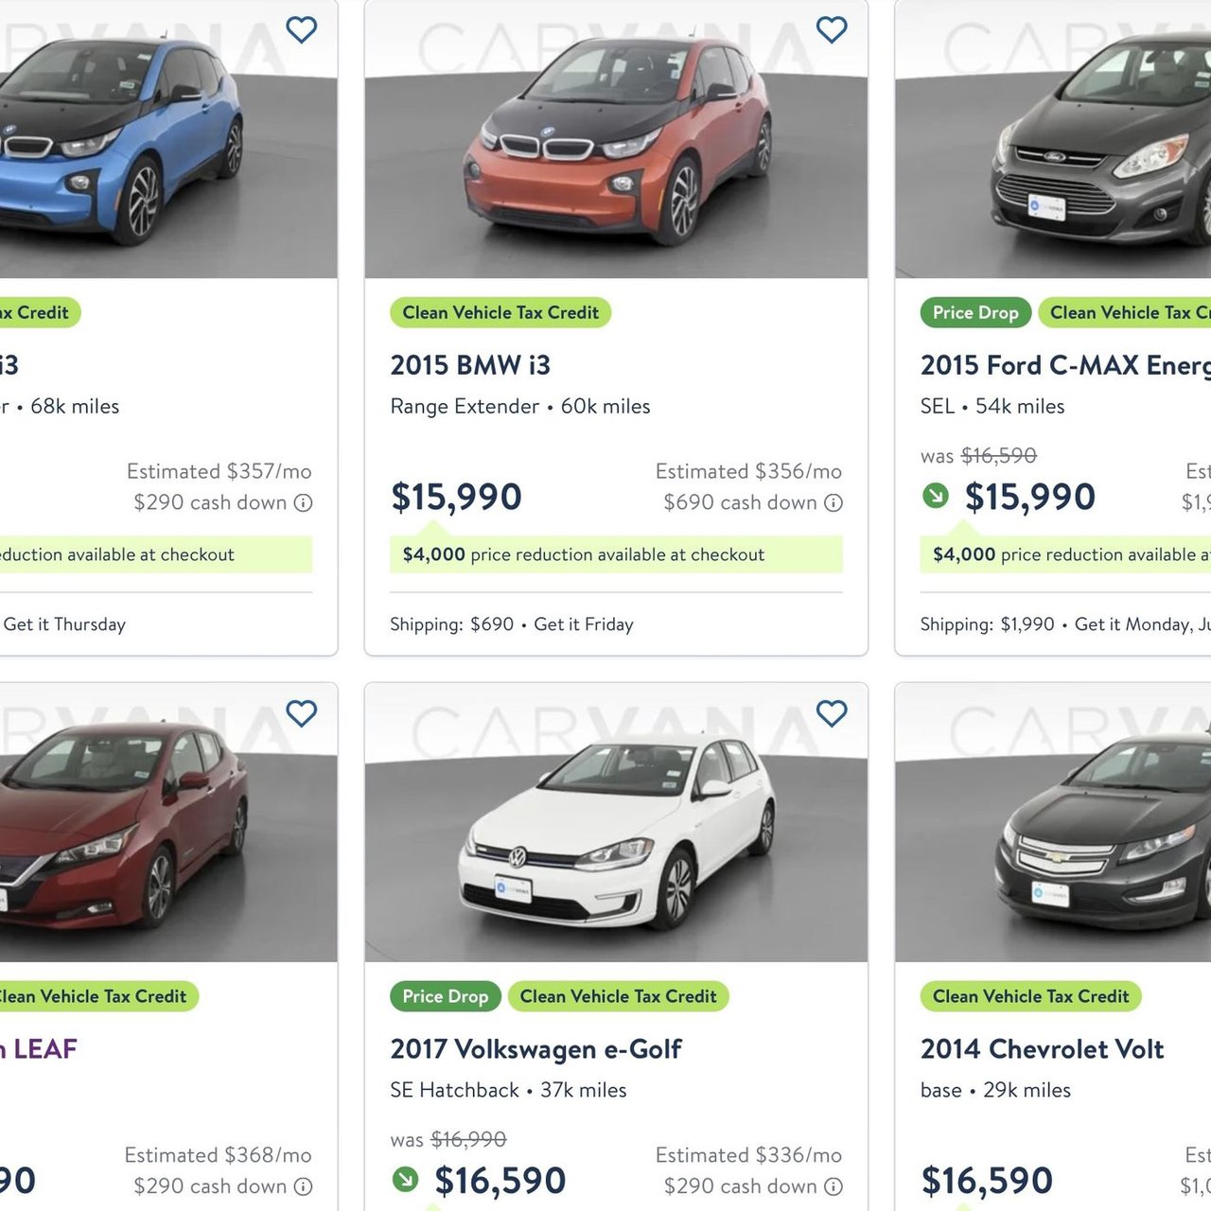Image resolution: width=1211 pixels, height=1211 pixels.
Task: Favorite the orange 2015 BMW i3 with heart icon
Action: pyautogui.click(x=832, y=29)
